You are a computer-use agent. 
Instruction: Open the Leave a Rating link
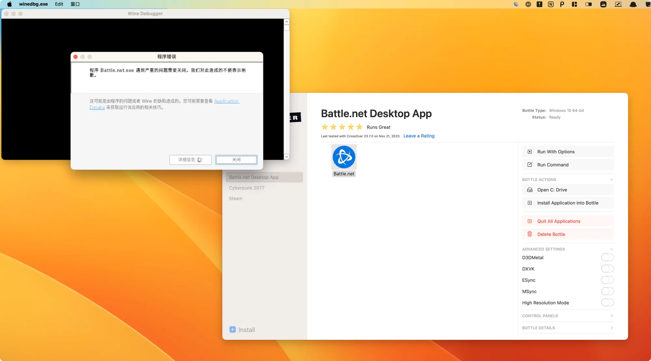[419, 136]
